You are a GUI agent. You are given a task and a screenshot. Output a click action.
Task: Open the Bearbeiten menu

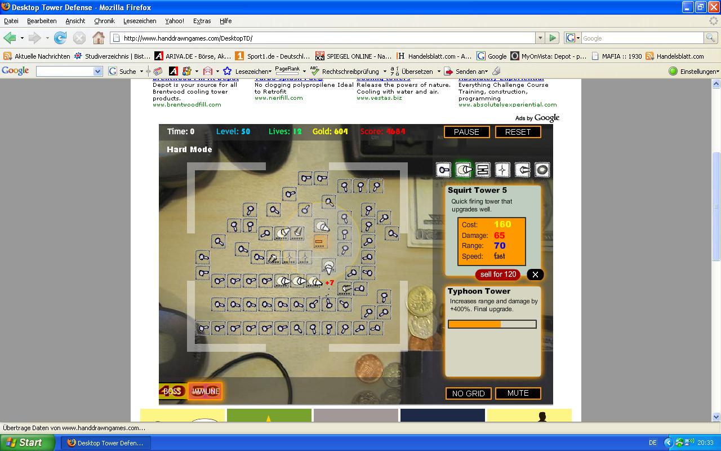[42, 21]
